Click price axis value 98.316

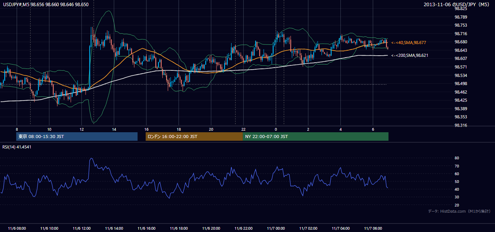(461, 125)
